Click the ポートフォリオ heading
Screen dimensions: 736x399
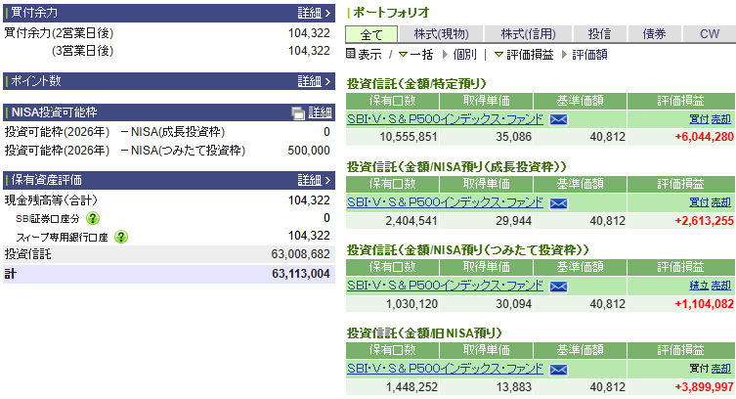(391, 12)
